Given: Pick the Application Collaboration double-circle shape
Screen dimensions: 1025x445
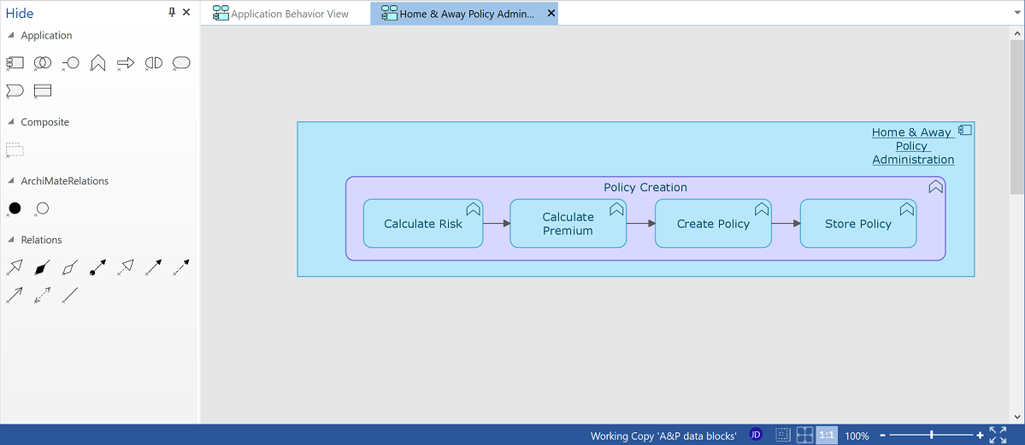Looking at the screenshot, I should point(42,62).
